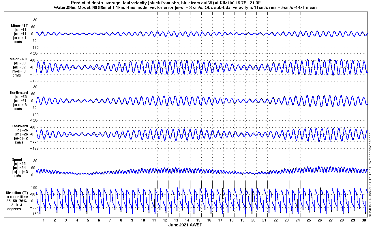
Task: Click the 'Water:99m' subtitle line
Action: click(185, 8)
